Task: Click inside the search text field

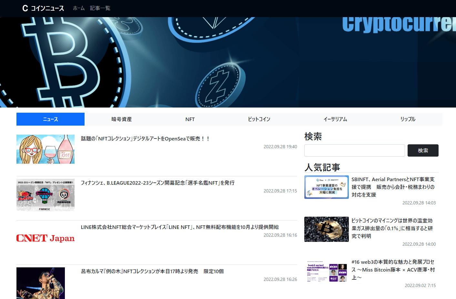Action: click(x=354, y=150)
